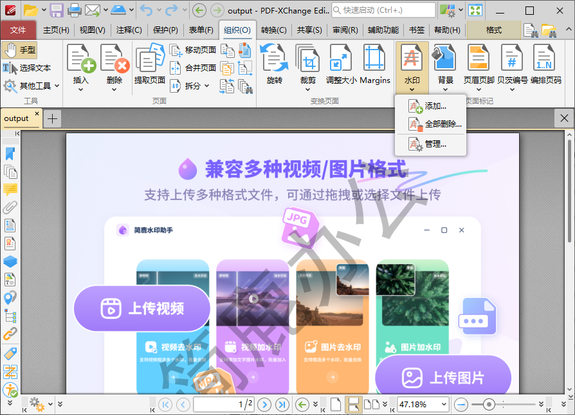Show the Comments panel icon
This screenshot has width=575, height=415.
pyautogui.click(x=10, y=189)
